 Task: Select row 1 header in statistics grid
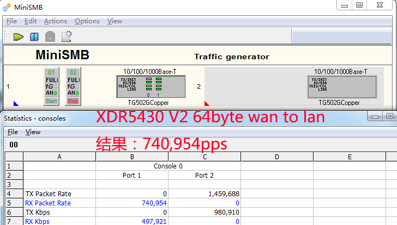tap(14, 166)
